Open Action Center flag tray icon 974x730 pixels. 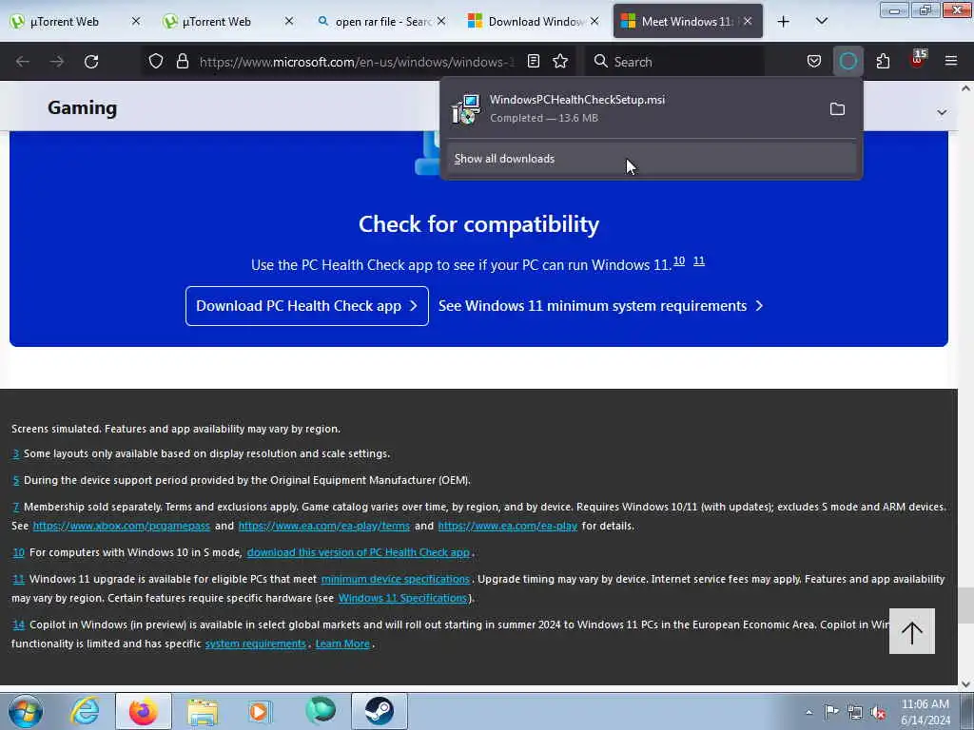click(x=831, y=712)
